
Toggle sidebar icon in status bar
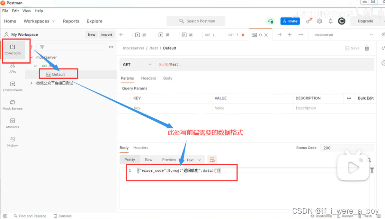point(5,216)
